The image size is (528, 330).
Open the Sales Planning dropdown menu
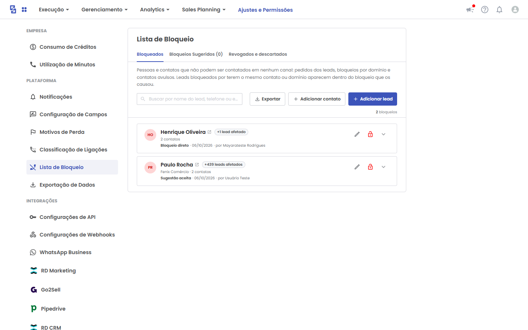click(204, 10)
